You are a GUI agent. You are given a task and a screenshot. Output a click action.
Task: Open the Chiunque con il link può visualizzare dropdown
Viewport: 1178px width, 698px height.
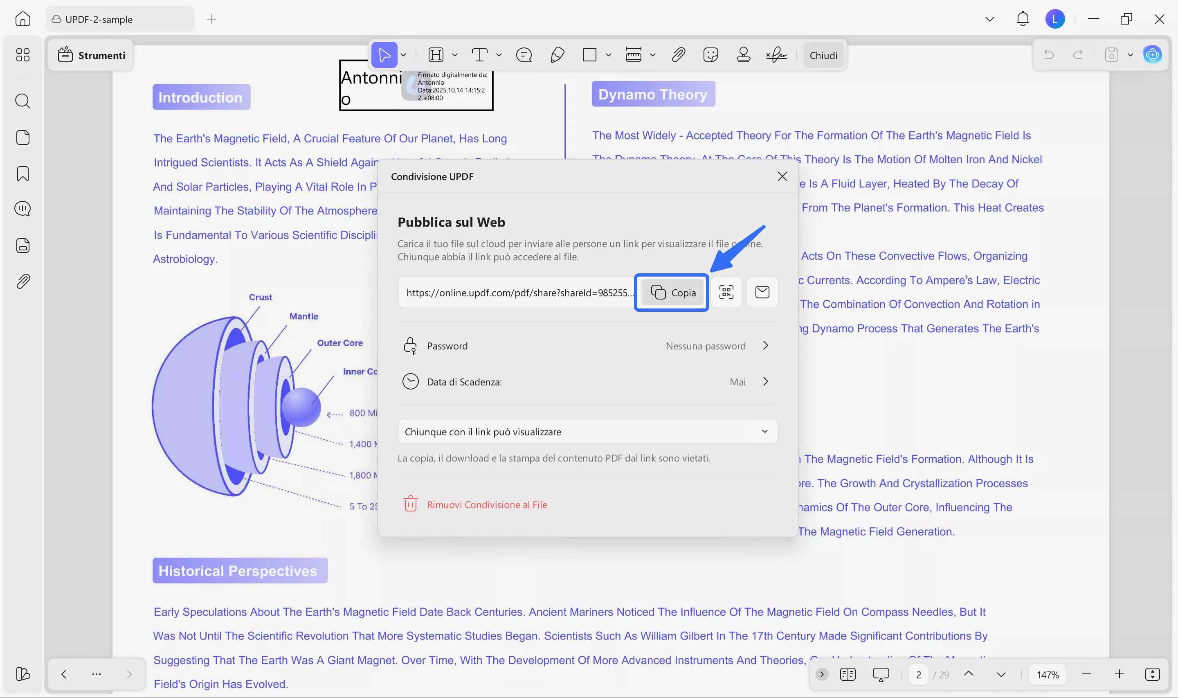click(587, 431)
